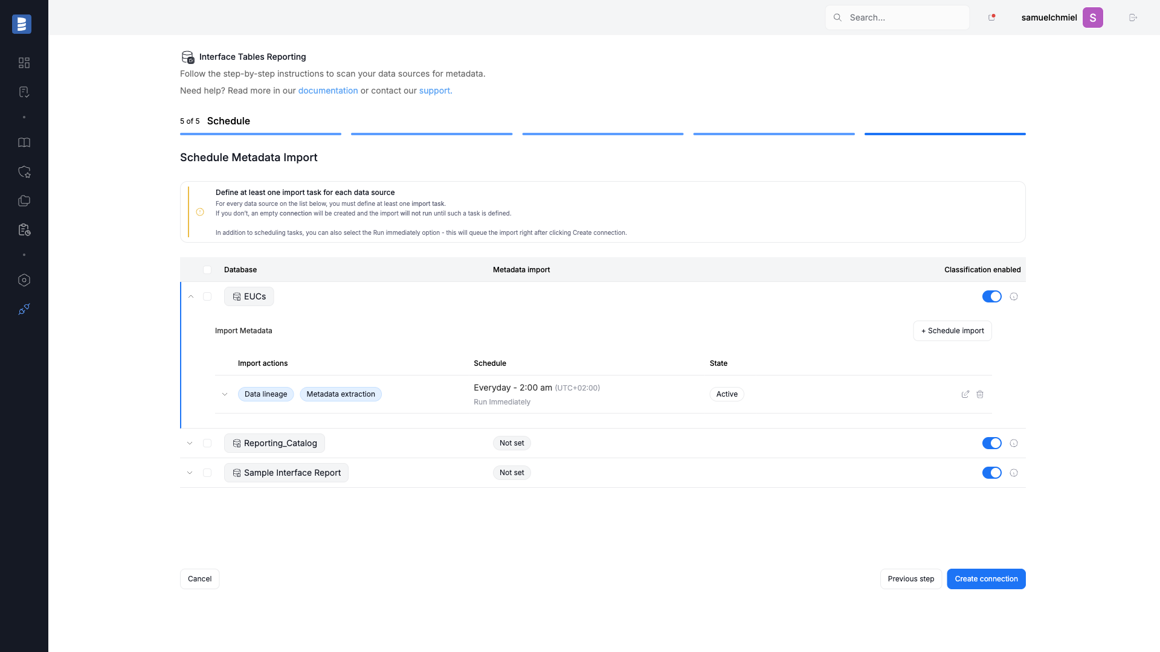Click the Everyday - 2:00 am schedule text
1160x652 pixels.
[x=513, y=388]
